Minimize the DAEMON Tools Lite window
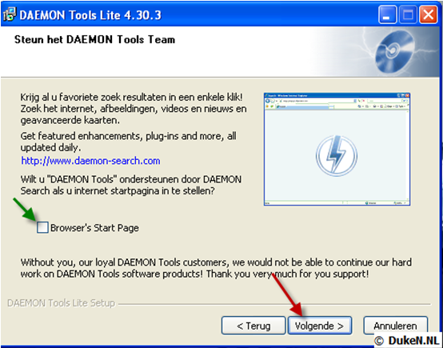443x348 pixels. pos(387,14)
